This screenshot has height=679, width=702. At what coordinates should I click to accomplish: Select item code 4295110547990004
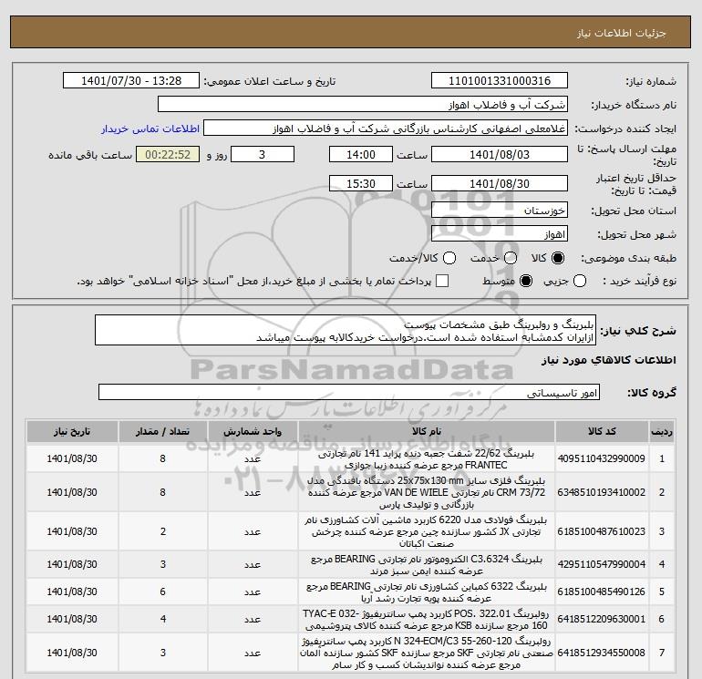coord(602,564)
